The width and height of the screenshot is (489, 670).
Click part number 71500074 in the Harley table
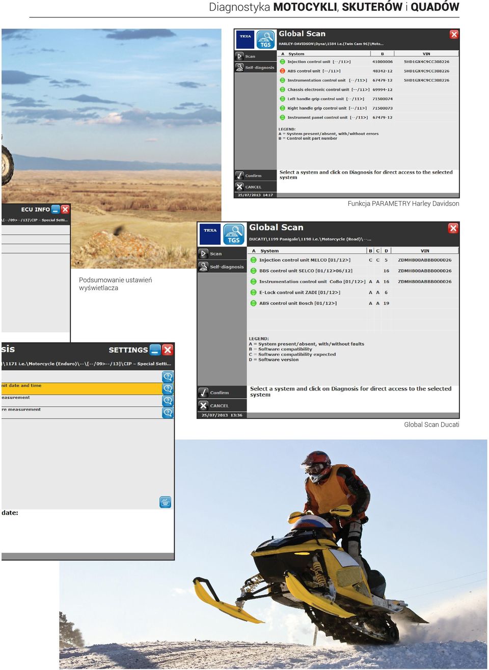click(383, 99)
